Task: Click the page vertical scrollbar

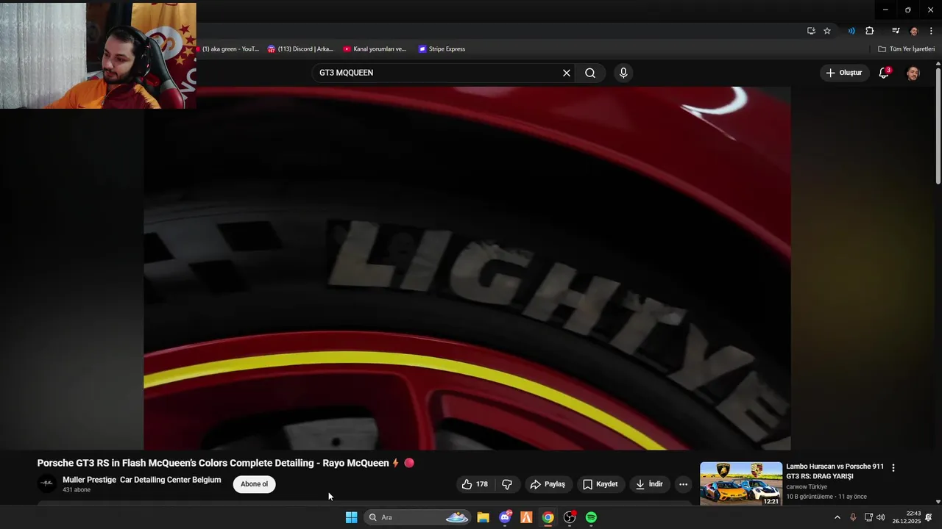Action: [938, 125]
